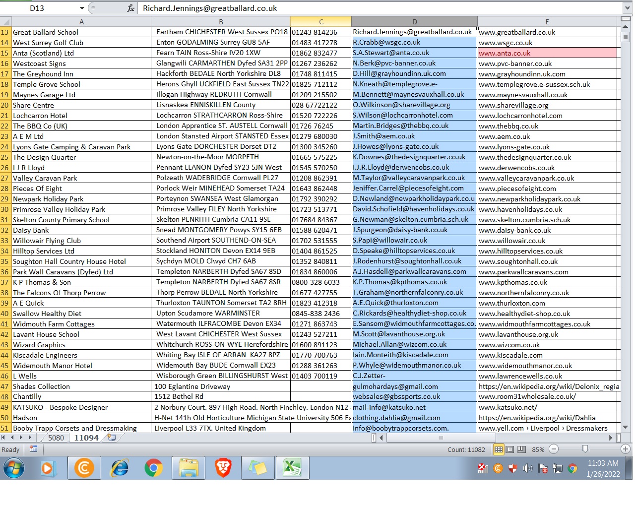Go to the next sheet tab arrow
This screenshot has height=508, width=635.
point(21,438)
